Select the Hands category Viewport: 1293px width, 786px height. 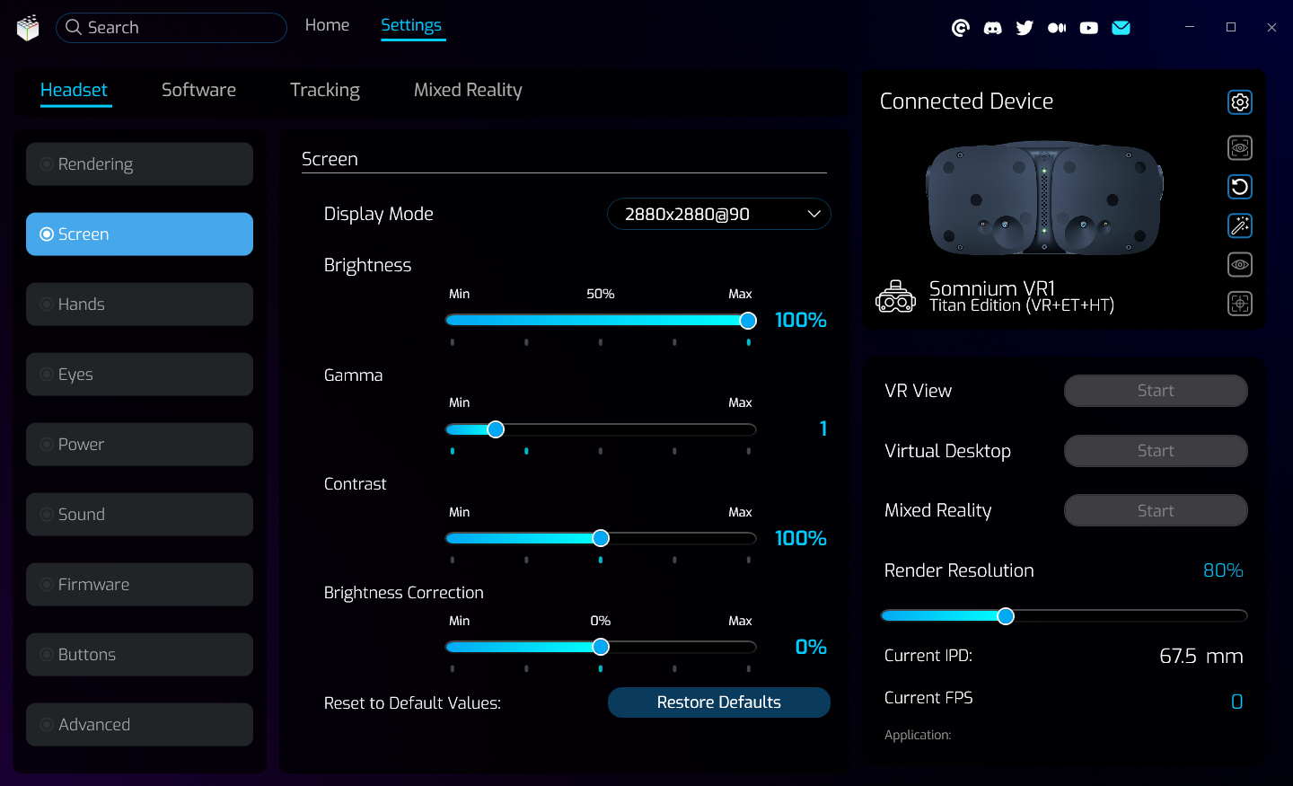pyautogui.click(x=139, y=305)
